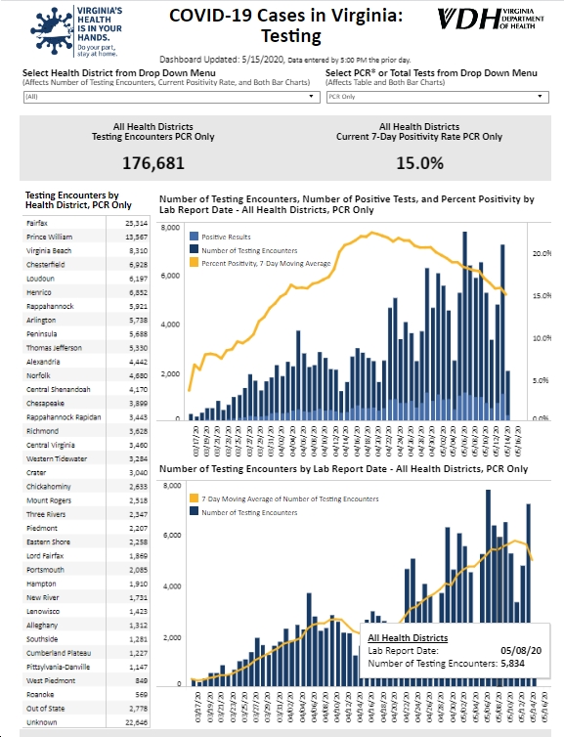
Task: Open the PCR Only dropdown arrow
Action: tap(540, 97)
